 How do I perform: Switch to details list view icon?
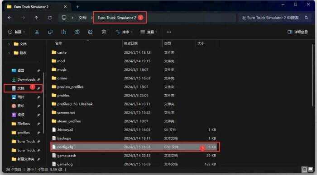[x=304, y=170]
